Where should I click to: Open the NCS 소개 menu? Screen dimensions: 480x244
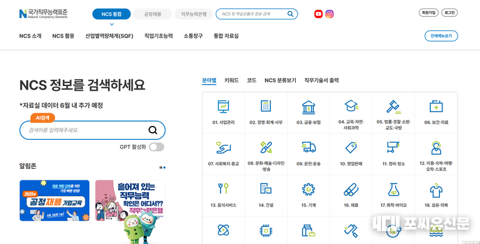(30, 36)
